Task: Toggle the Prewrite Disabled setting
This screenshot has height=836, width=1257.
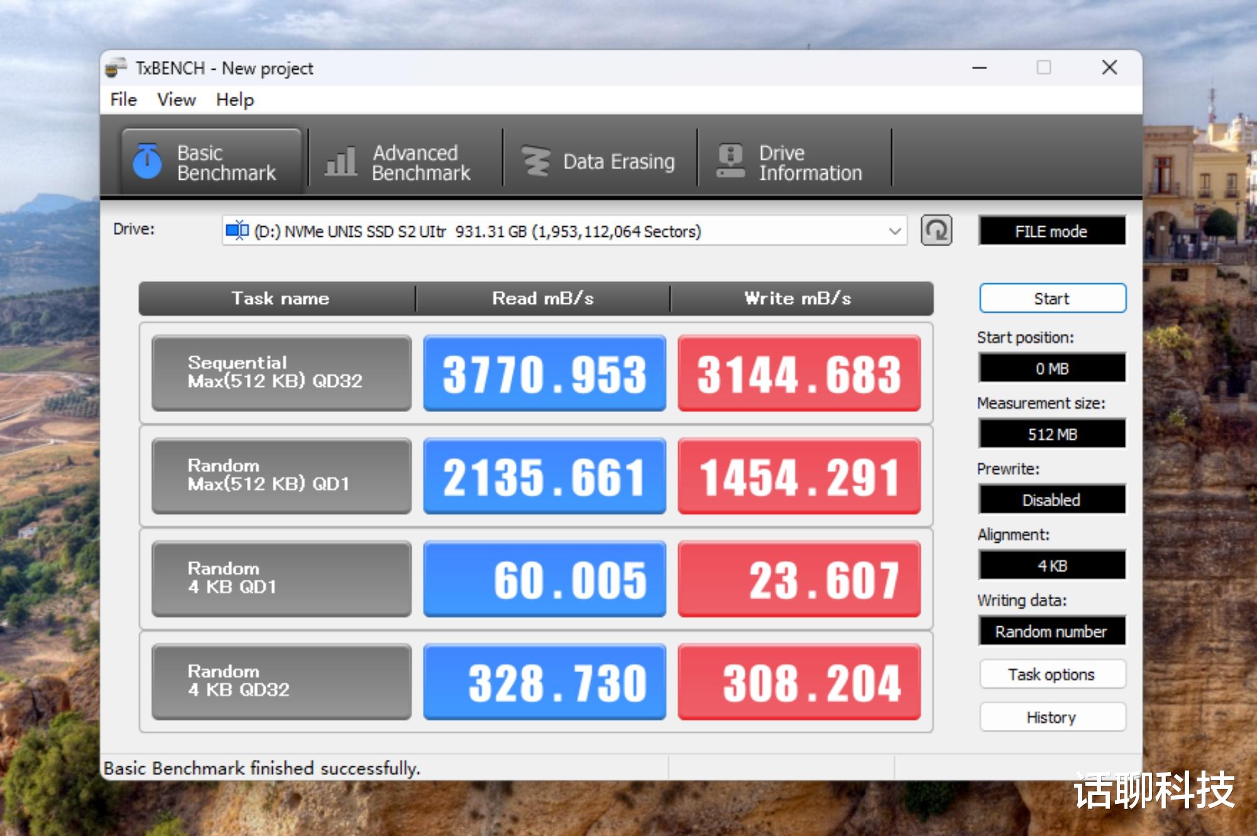Action: click(1051, 500)
